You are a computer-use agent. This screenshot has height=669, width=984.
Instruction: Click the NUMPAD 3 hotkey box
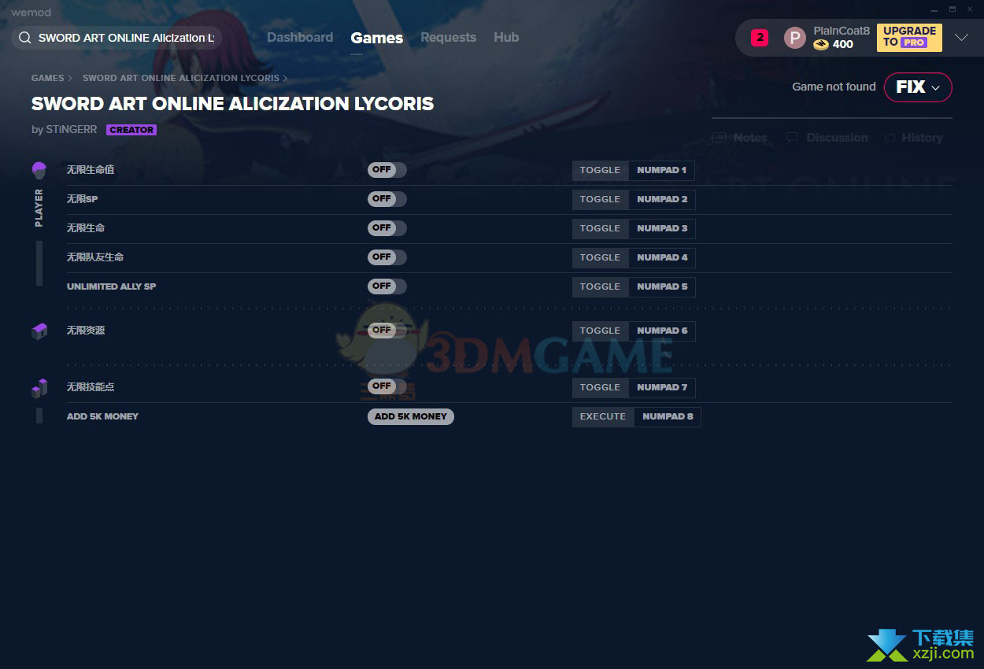tap(662, 228)
